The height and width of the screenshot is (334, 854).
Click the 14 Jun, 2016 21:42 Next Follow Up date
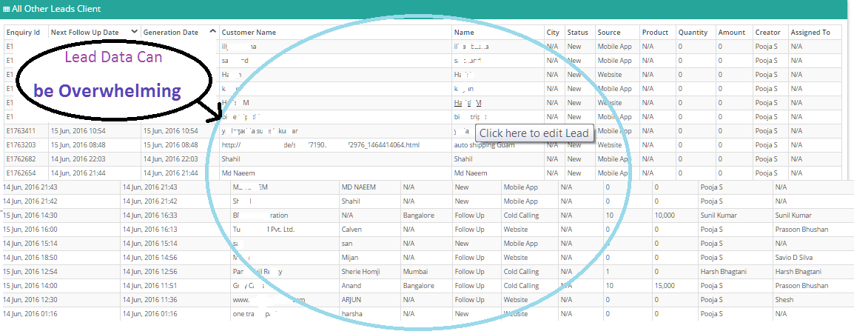(x=30, y=201)
